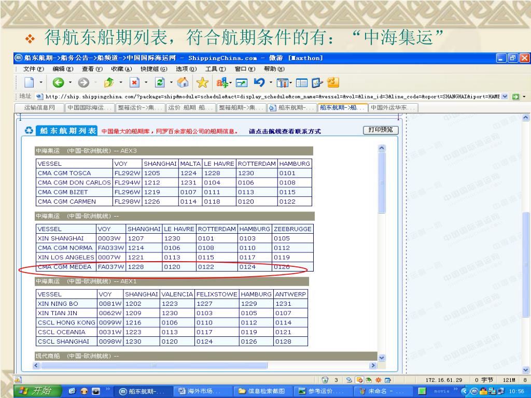Click the CSCL HONG KONG vessel link
Viewport: 531px width, 398px height.
(x=66, y=322)
